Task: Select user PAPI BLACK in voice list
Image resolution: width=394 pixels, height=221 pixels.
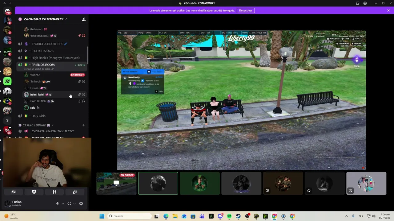Action: tap(54, 101)
